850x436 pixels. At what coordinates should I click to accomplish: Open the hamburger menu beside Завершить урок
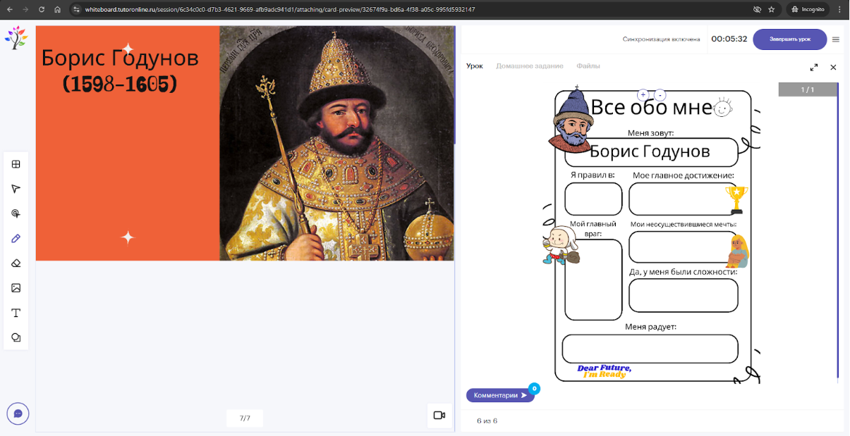point(836,39)
